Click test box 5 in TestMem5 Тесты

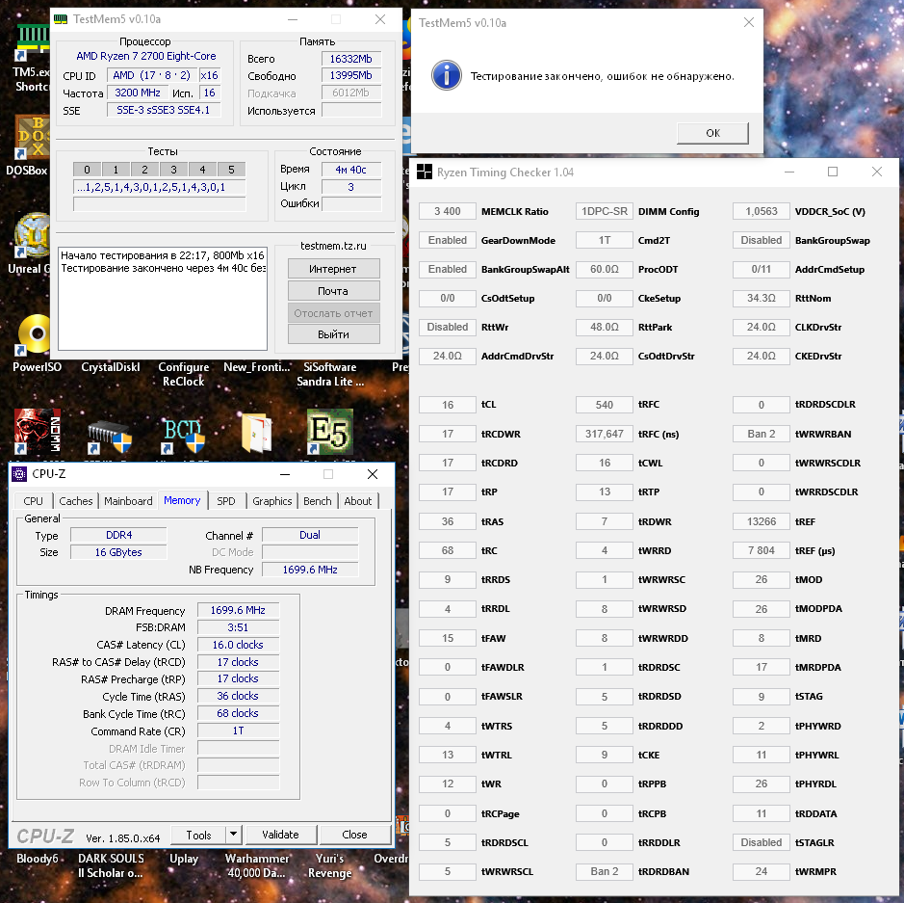[231, 170]
